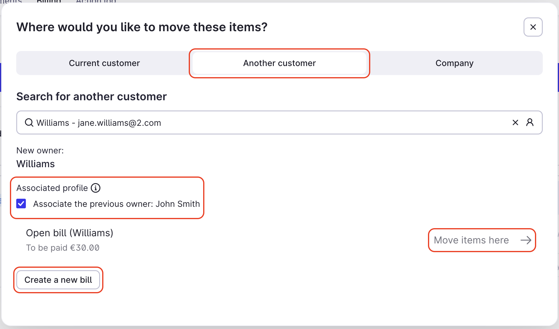Create a new bill
This screenshot has height=329, width=559.
58,280
